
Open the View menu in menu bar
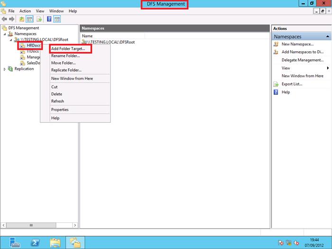(40, 11)
